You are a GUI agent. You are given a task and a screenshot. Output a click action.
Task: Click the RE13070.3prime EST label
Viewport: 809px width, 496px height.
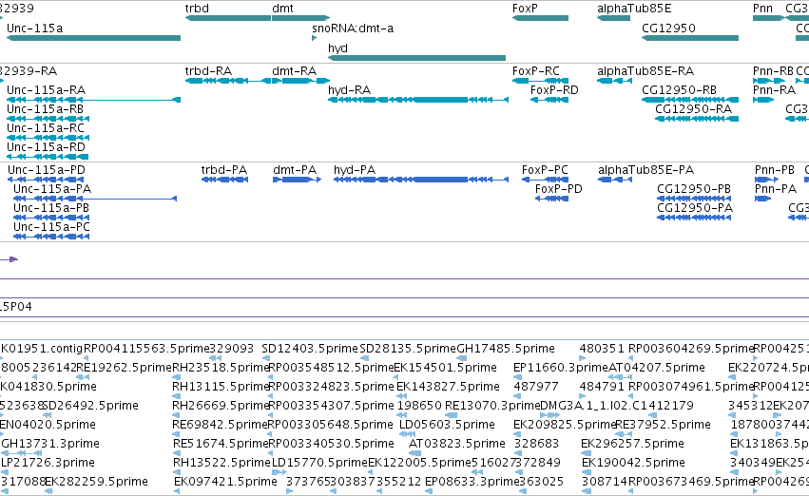492,406
